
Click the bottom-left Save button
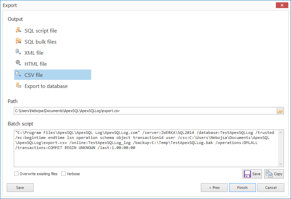[x=20, y=188]
